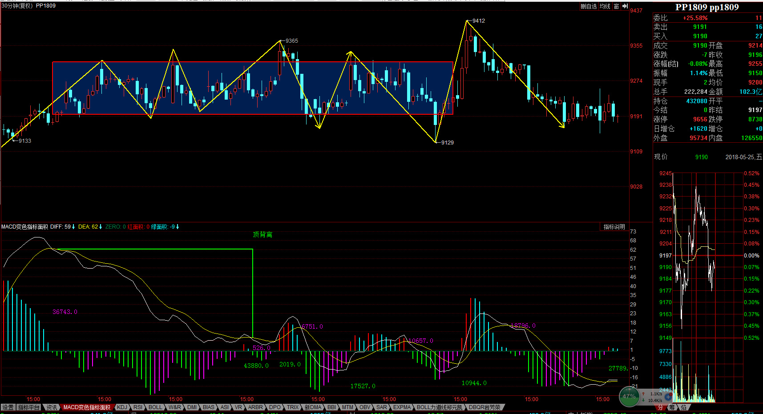
Task: Click the 30分钟(复权) period label
Action: (17, 6)
